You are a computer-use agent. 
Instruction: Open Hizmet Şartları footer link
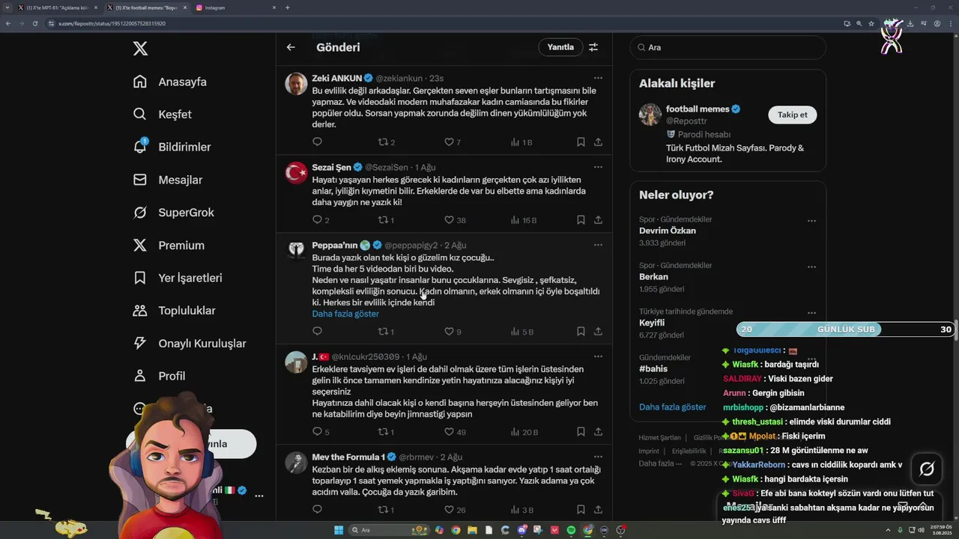(x=659, y=438)
